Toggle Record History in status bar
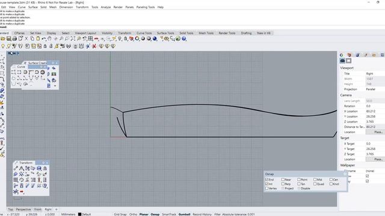 [202, 214]
